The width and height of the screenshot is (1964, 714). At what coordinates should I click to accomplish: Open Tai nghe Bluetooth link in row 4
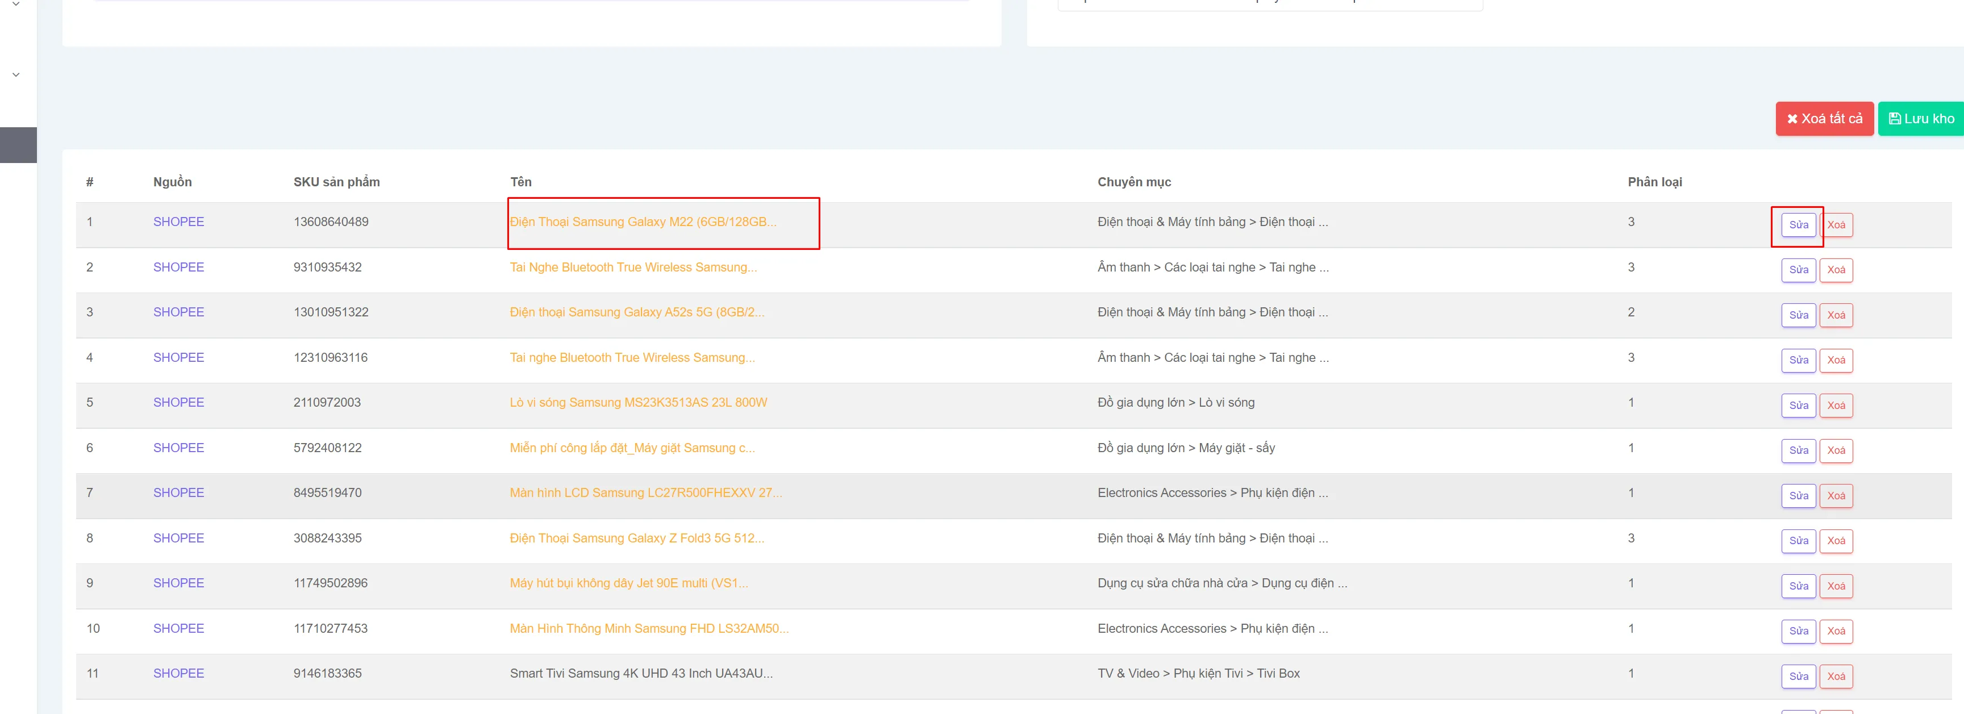coord(632,357)
